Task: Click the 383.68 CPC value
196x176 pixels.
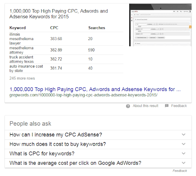Action: click(x=56, y=39)
